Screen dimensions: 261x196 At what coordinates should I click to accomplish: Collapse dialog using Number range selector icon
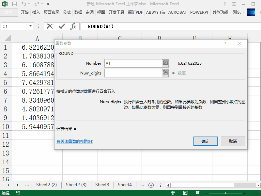[x=165, y=63]
